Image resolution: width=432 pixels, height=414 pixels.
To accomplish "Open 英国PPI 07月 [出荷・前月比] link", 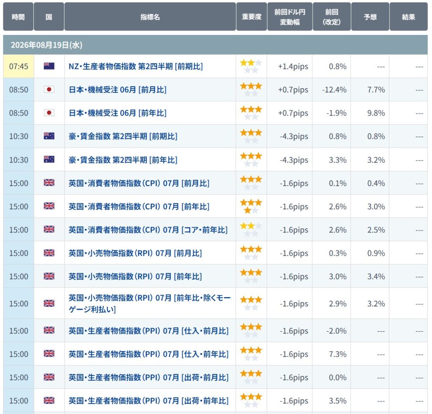I will pyautogui.click(x=148, y=378).
